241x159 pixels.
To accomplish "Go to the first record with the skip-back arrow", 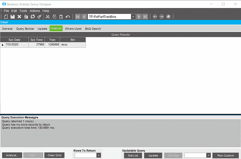I will click(x=78, y=17).
